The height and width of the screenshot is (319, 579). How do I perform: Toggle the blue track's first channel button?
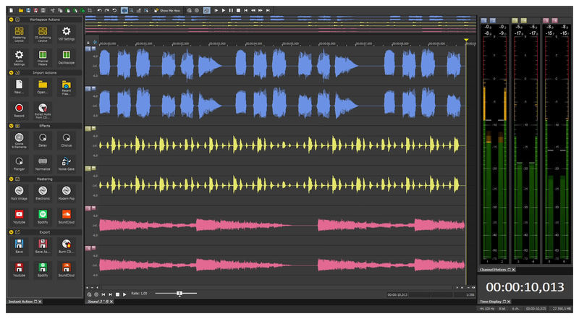[88, 49]
